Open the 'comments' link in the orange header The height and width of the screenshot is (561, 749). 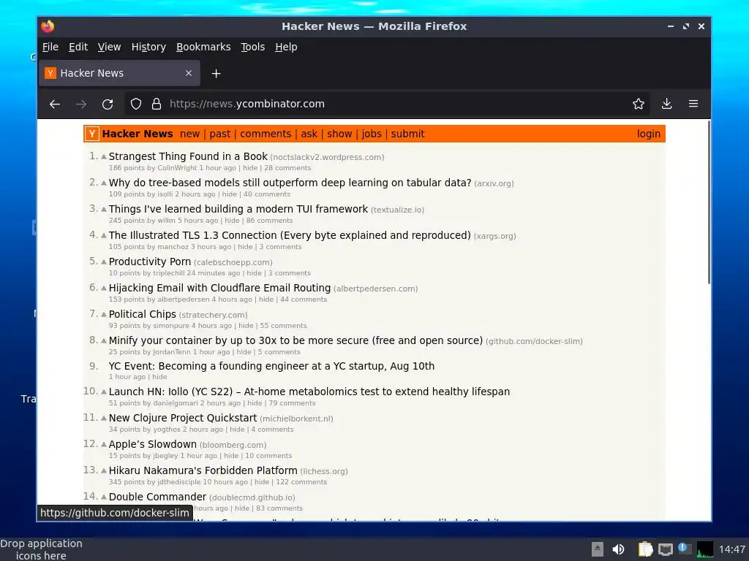coord(266,134)
